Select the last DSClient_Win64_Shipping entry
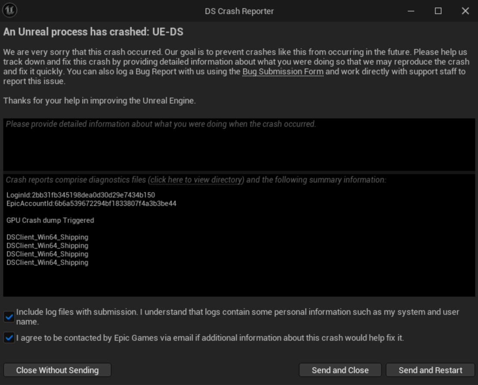The width and height of the screenshot is (478, 385). 47,262
